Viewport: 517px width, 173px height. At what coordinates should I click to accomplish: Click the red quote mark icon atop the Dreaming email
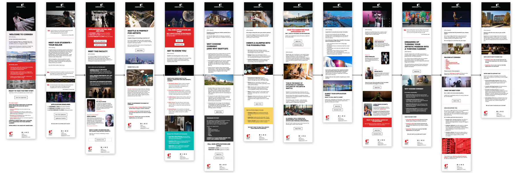(405, 30)
